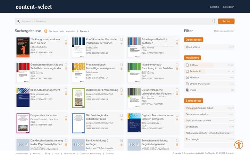Filter subject Naturwissenschaft/Technik/Mathematik
The width and height of the screenshot is (250, 156).
coord(209,133)
